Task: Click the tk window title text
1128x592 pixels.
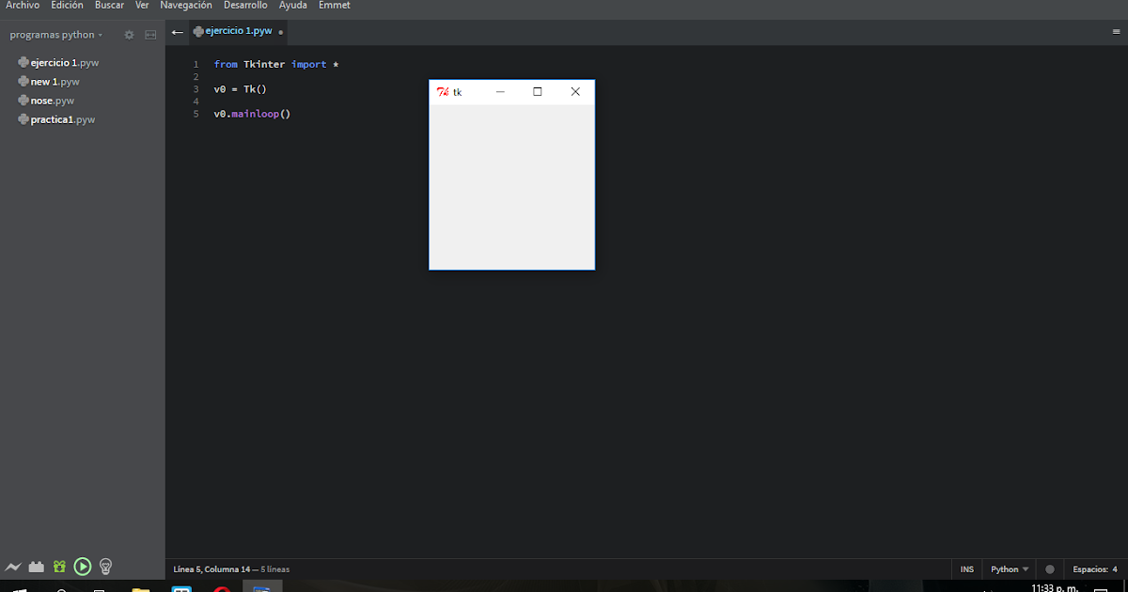Action: (x=458, y=92)
